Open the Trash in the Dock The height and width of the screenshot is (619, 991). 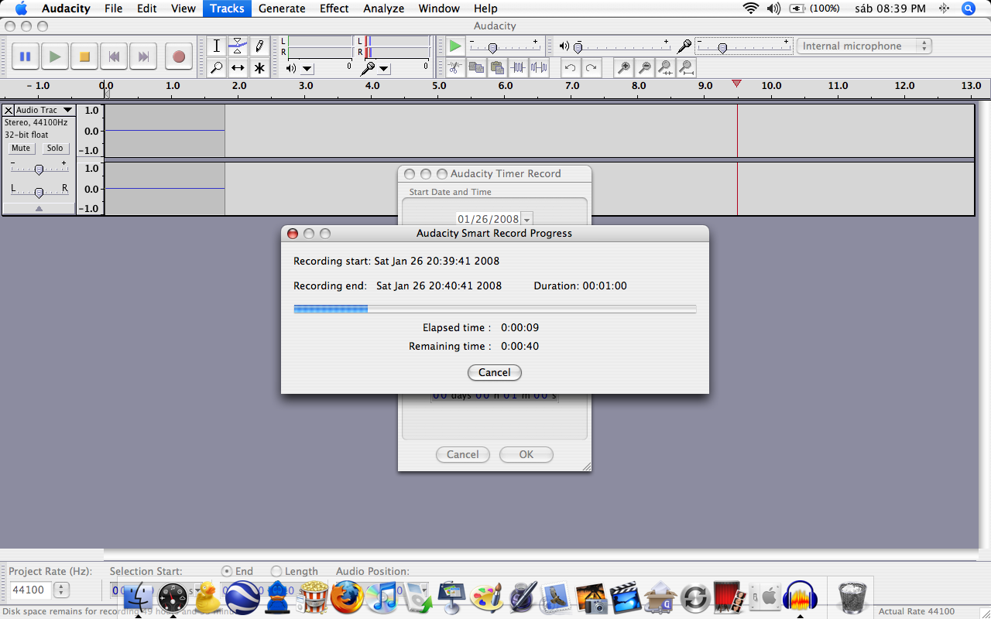pyautogui.click(x=853, y=597)
